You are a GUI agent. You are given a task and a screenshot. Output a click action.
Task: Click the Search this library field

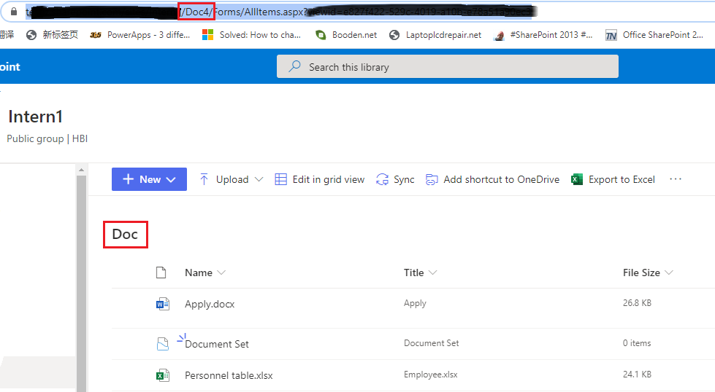[x=447, y=67]
